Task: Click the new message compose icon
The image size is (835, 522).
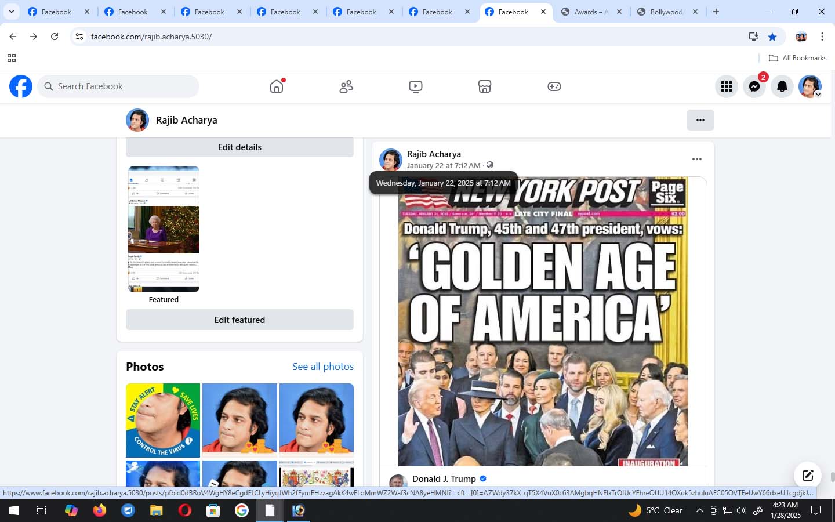Action: pos(808,476)
